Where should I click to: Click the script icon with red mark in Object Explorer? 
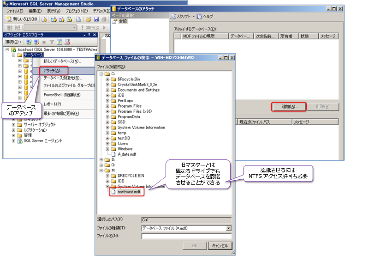point(67,42)
